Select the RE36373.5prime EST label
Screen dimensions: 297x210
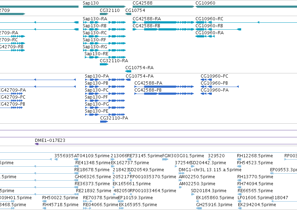tap(92, 184)
